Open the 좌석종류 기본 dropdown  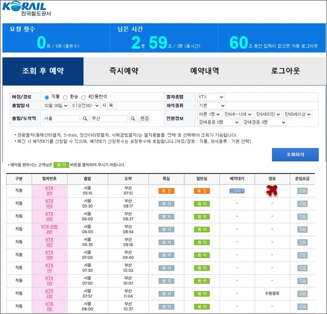tap(211, 106)
